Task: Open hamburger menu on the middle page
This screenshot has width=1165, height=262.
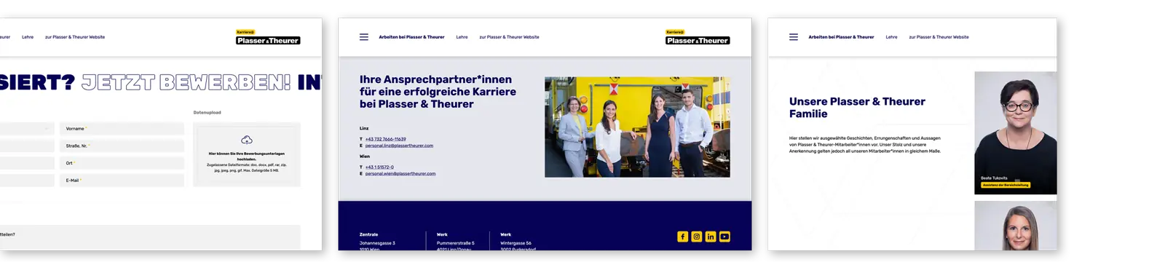Action: pos(364,37)
